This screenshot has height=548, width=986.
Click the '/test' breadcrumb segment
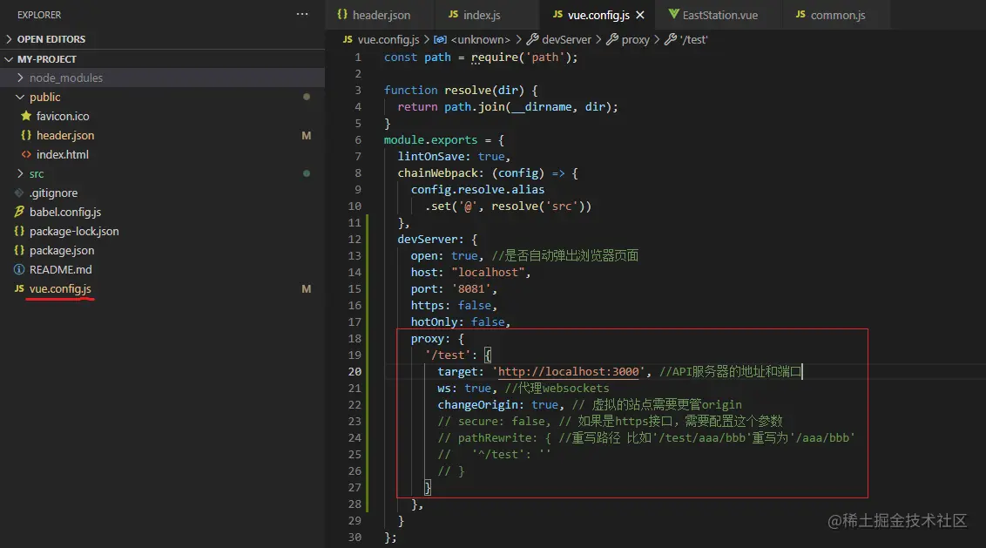[693, 39]
